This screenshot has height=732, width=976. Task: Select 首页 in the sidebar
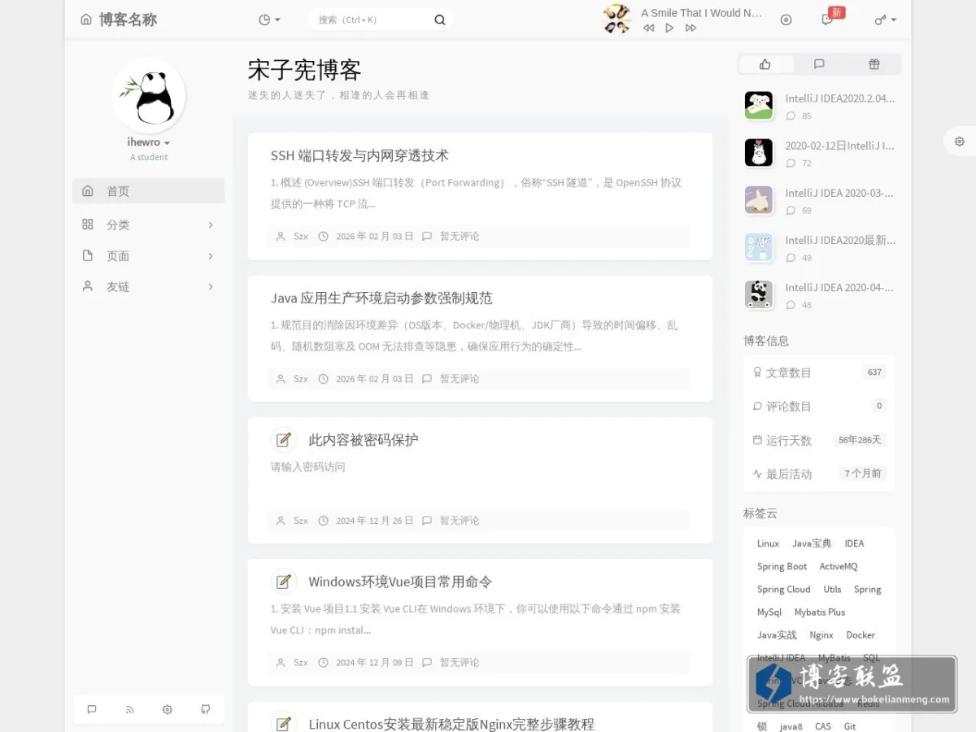[149, 191]
